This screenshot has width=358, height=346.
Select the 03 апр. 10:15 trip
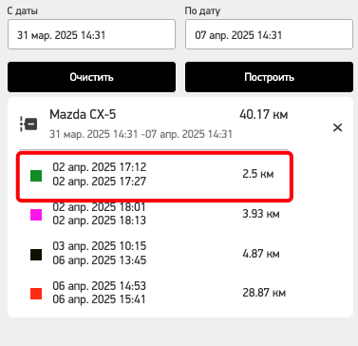click(155, 253)
